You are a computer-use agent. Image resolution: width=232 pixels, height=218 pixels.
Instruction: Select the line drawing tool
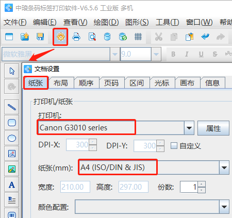[12, 107]
